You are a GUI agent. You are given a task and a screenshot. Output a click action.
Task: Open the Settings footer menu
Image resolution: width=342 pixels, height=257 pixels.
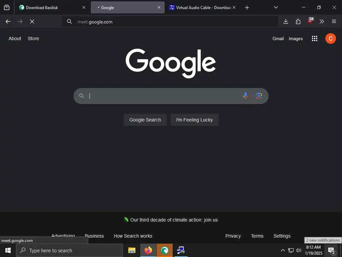[282, 236]
